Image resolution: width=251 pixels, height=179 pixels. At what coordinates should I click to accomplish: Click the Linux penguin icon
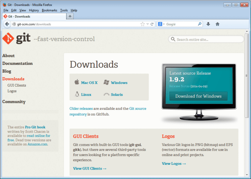(77, 94)
